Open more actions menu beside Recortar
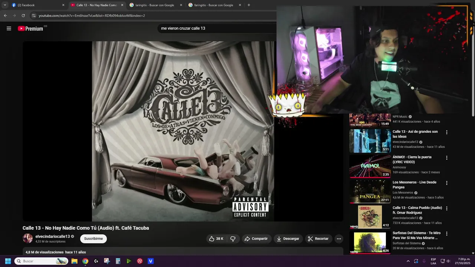Viewport: 475px width, 267px height. click(x=339, y=239)
